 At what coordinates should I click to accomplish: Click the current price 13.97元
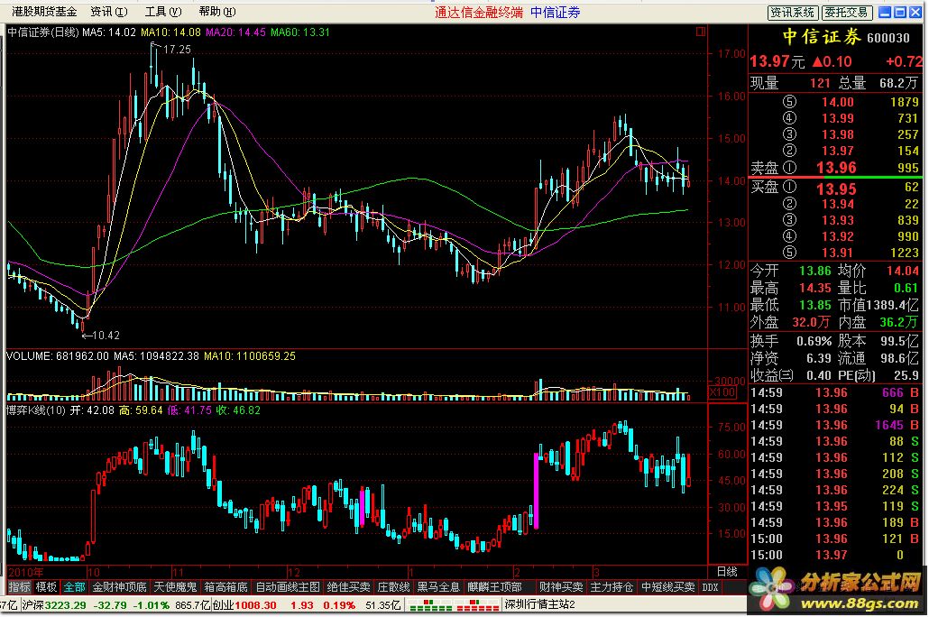tap(777, 61)
